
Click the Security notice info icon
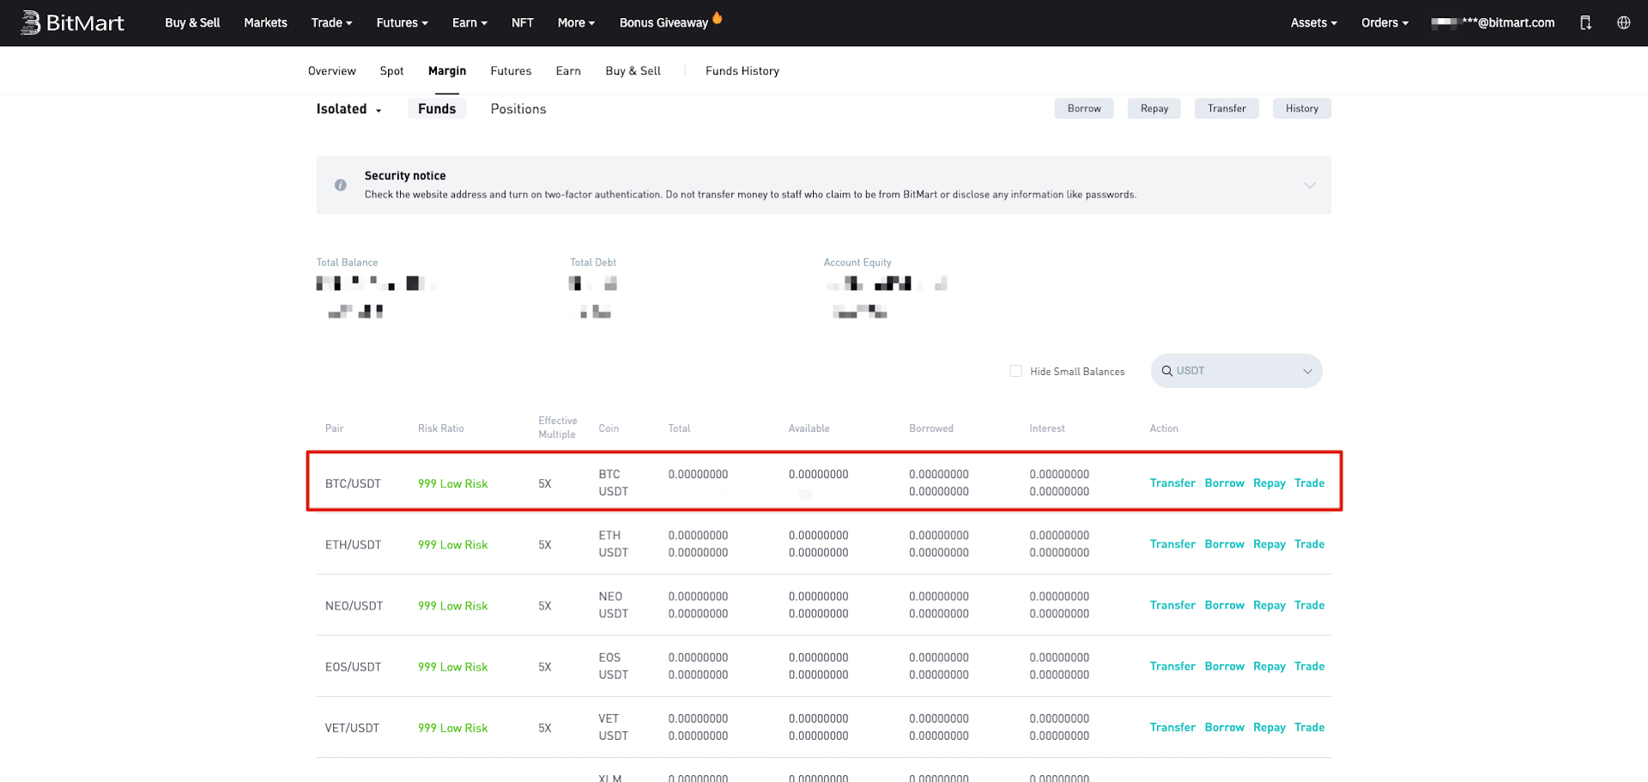tap(341, 185)
